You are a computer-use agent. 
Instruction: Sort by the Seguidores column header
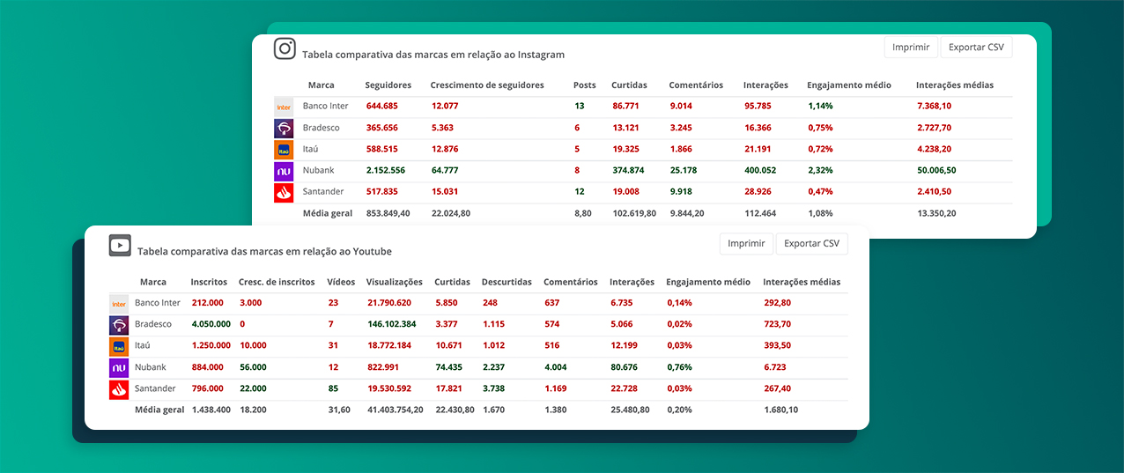388,85
